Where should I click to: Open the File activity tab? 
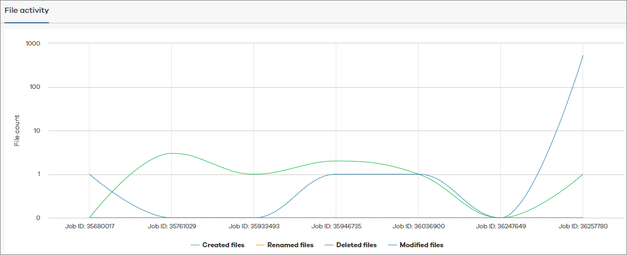27,11
